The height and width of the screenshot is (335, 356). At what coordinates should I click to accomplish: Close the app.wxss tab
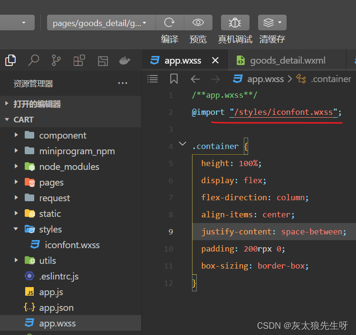coord(215,60)
